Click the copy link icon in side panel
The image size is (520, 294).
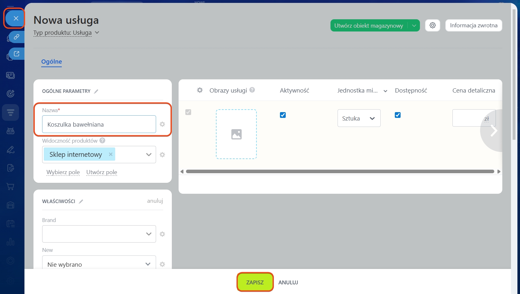(x=16, y=37)
